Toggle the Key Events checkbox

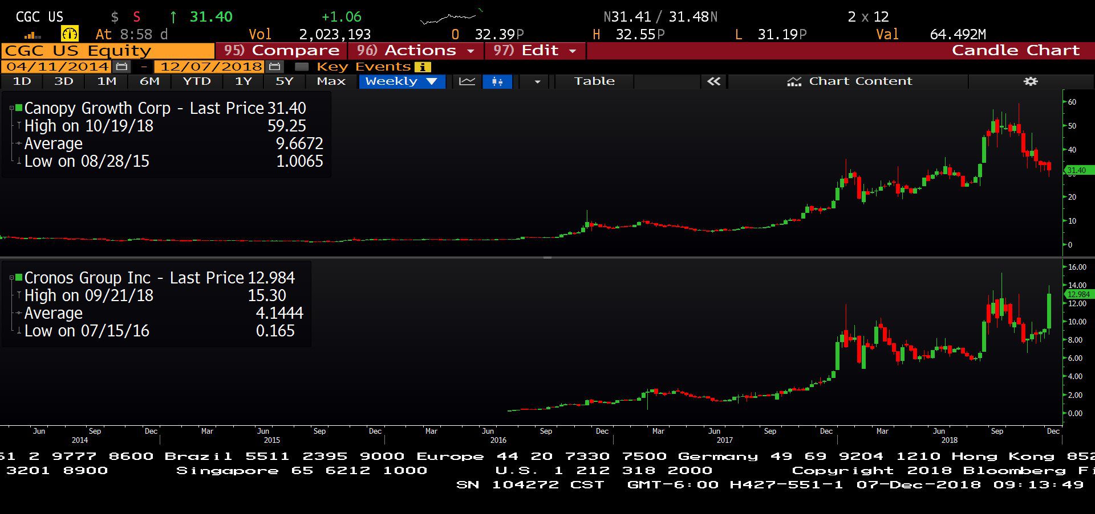click(x=302, y=67)
